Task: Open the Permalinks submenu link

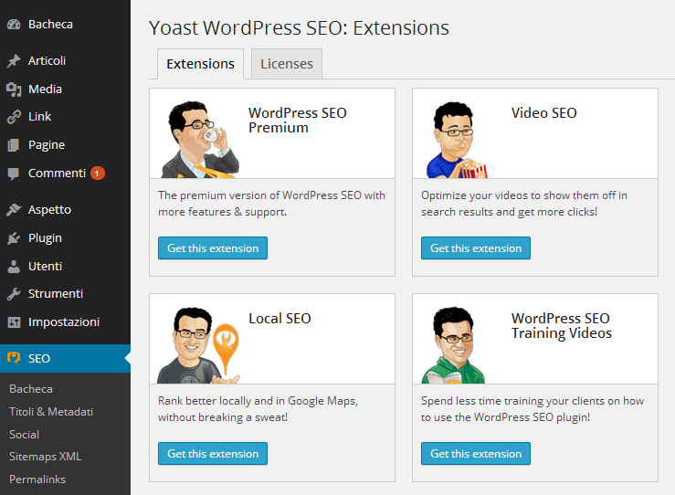Action: tap(37, 479)
